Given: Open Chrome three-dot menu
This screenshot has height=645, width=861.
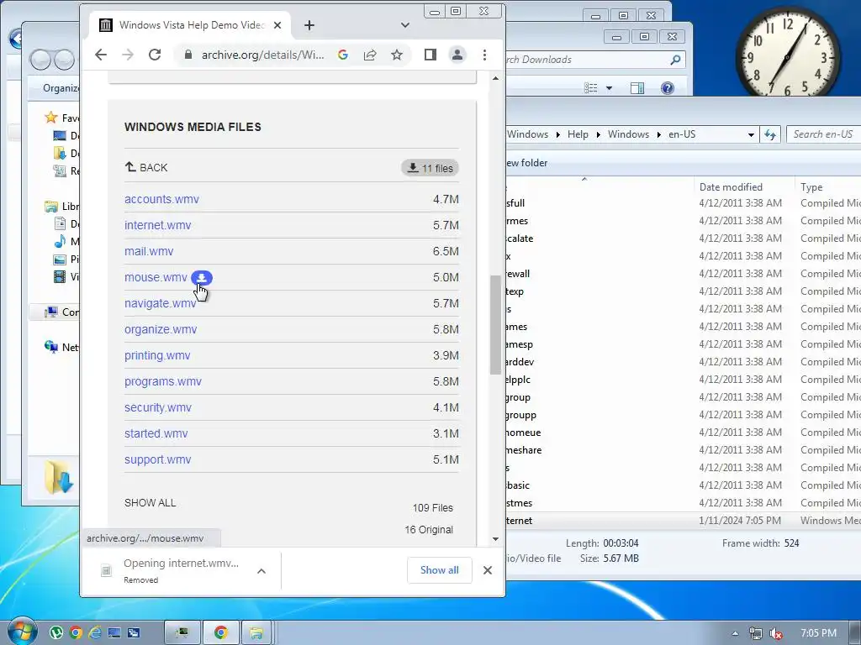Looking at the screenshot, I should [x=484, y=55].
